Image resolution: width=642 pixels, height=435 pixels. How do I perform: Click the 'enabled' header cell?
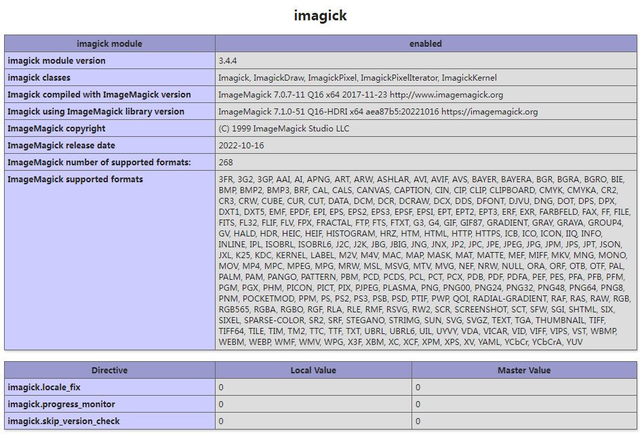(x=426, y=44)
